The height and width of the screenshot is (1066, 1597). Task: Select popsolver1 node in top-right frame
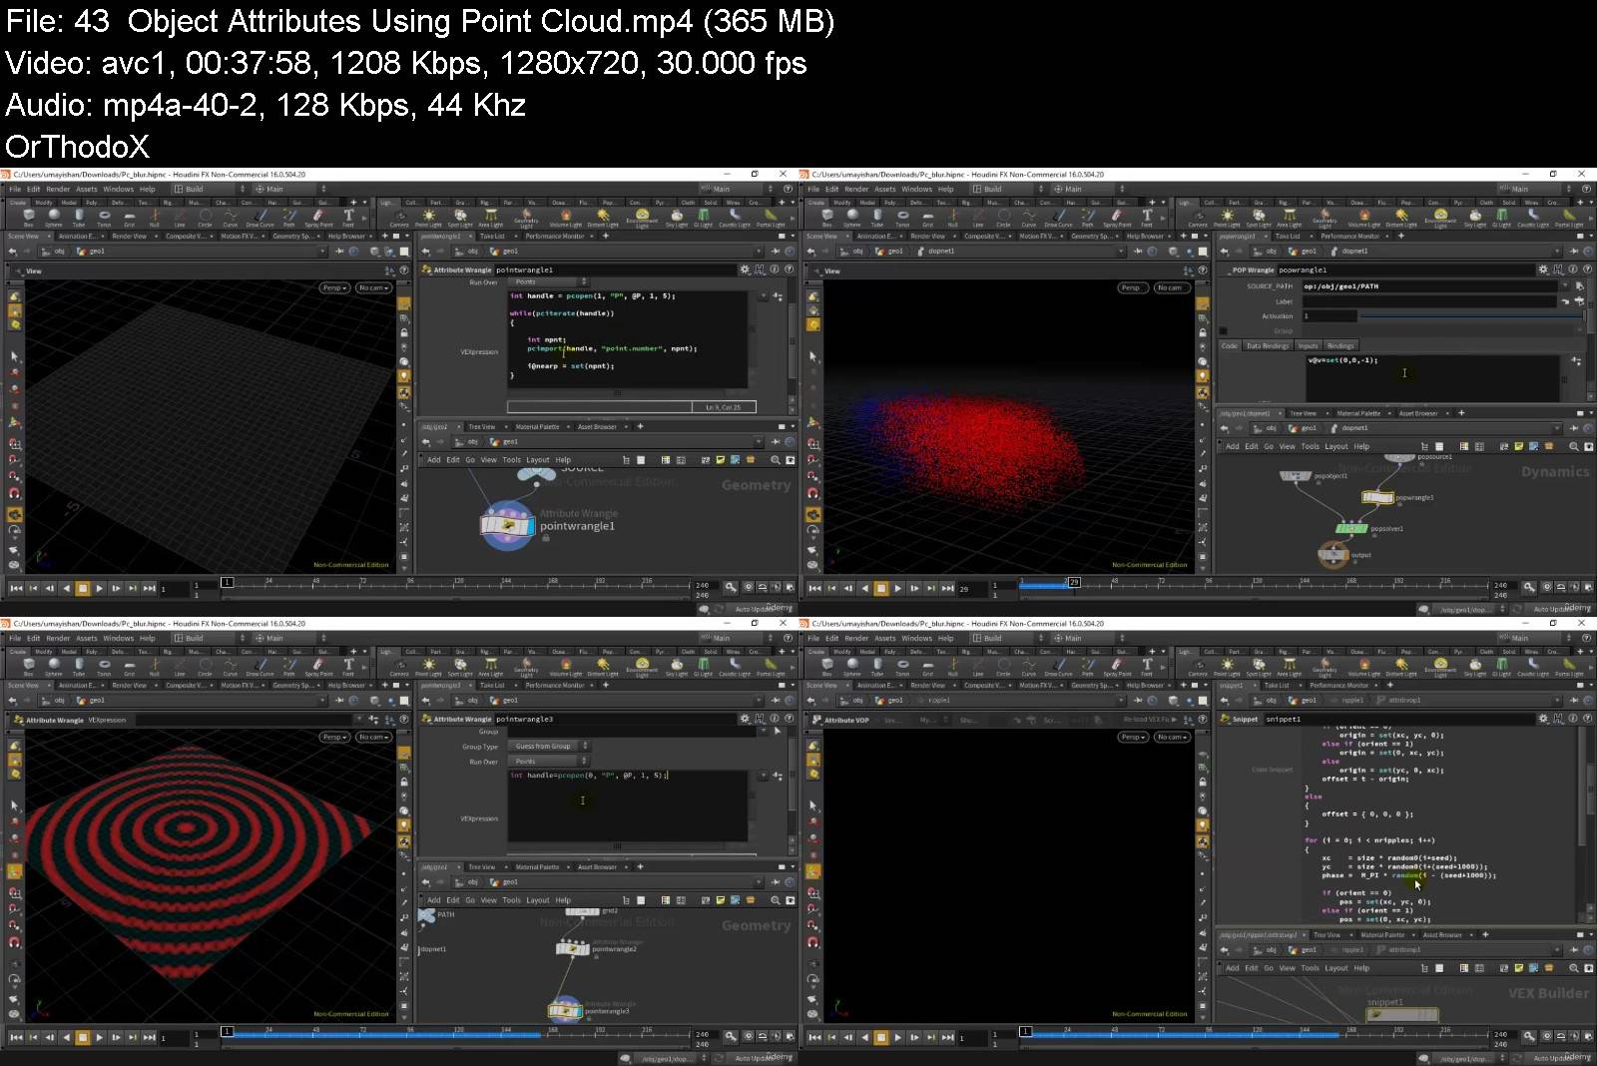(1351, 528)
